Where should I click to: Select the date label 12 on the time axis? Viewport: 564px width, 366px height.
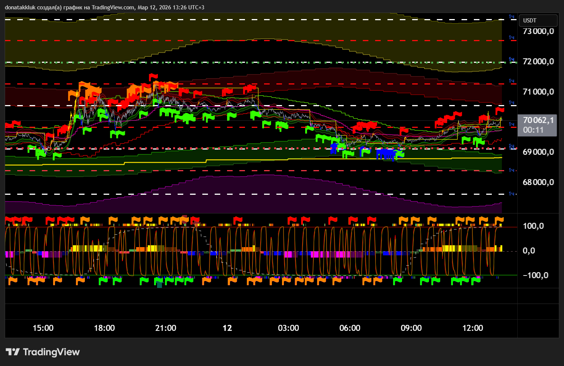point(227,328)
